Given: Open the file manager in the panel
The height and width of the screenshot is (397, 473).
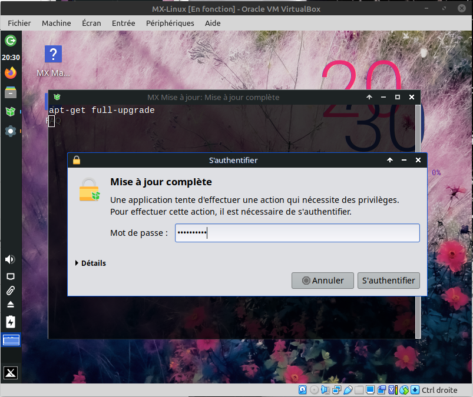Looking at the screenshot, I should (x=11, y=92).
